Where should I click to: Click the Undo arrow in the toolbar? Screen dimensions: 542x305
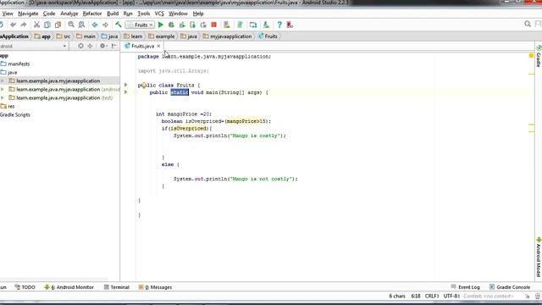[14, 25]
